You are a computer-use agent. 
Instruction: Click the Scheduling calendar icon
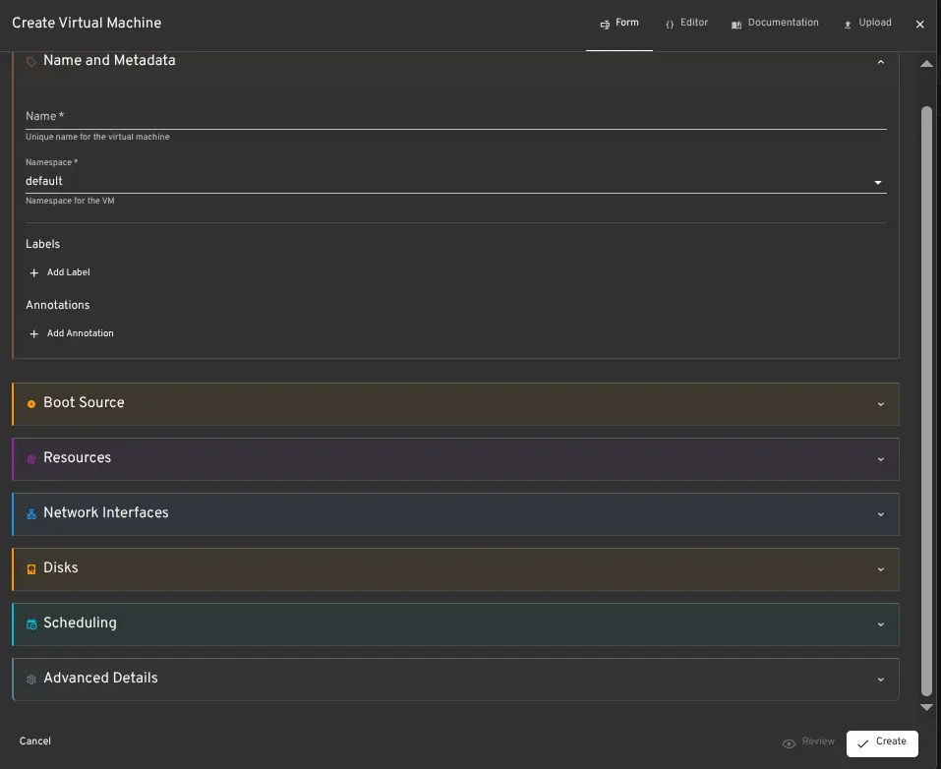pyautogui.click(x=31, y=624)
